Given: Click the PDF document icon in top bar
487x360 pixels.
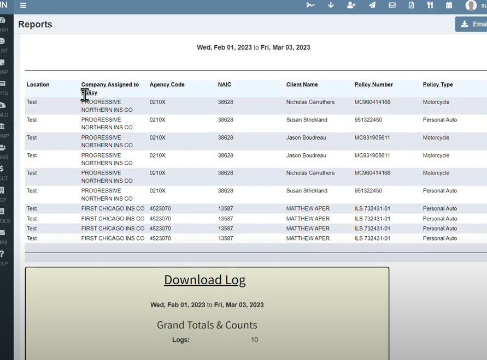Looking at the screenshot, I should click(411, 5).
